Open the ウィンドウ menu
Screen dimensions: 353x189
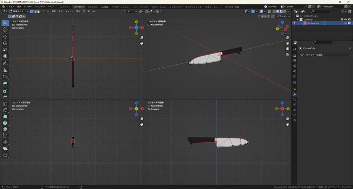click(x=40, y=7)
